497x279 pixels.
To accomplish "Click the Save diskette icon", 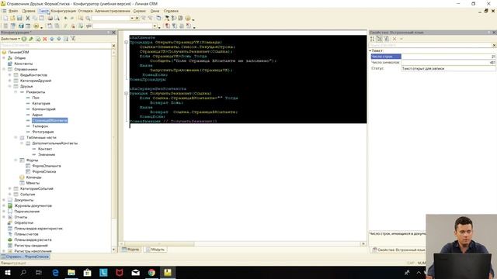I will point(19,19).
